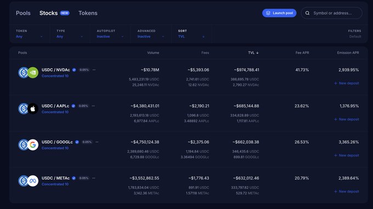This screenshot has width=373, height=209.
Task: Select the ~$1,776.43 fees value
Action: [199, 178]
